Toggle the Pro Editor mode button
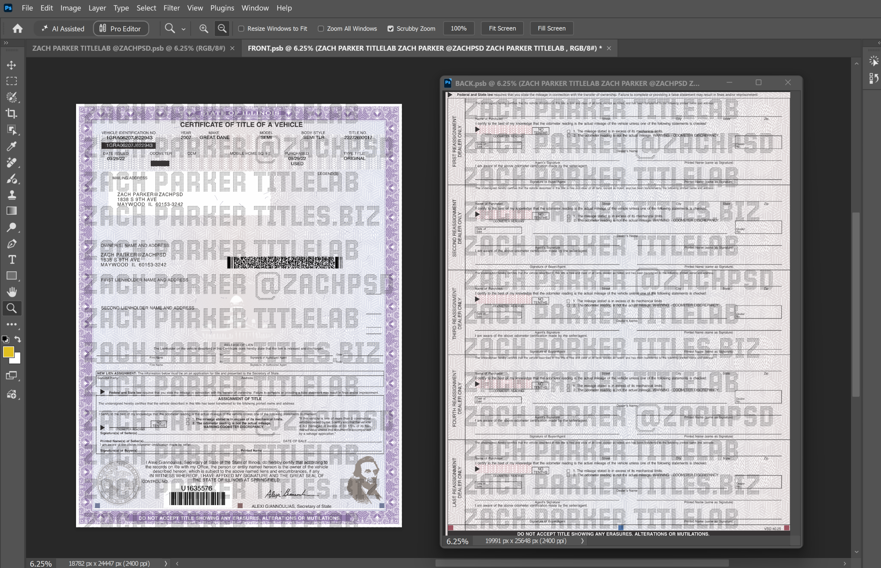Screen dimensions: 881x568 [x=121, y=29]
